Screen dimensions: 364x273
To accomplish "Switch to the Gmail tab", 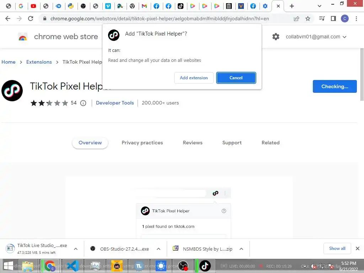I will (144, 6).
